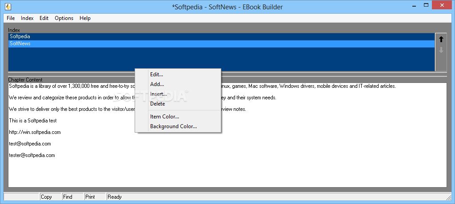Open the Index menu
The image size is (455, 204).
coord(27,18)
